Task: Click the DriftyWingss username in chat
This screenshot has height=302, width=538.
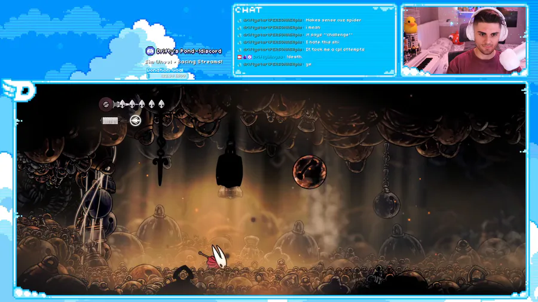Action: click(268, 57)
